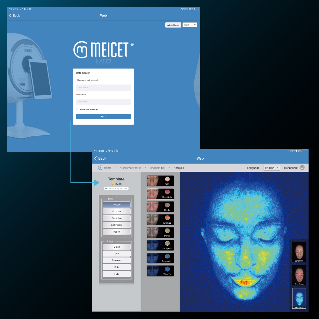Image resolution: width=319 pixels, height=319 pixels.
Task: Click the Pores circular swatch icon
Action: [167, 231]
